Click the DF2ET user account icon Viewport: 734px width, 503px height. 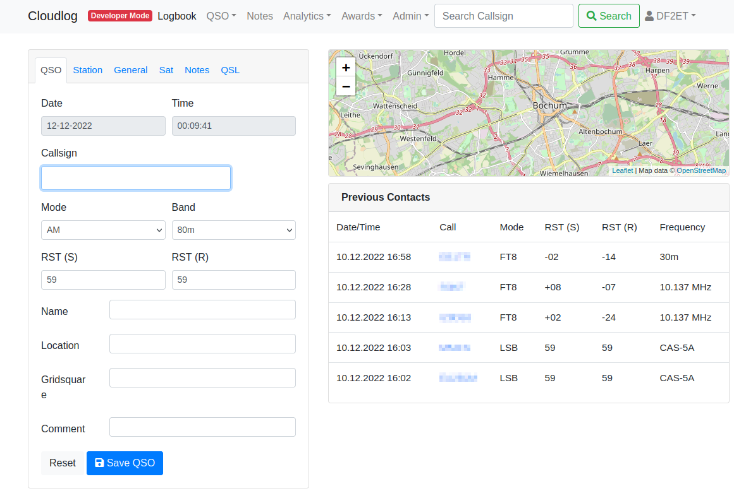(650, 15)
